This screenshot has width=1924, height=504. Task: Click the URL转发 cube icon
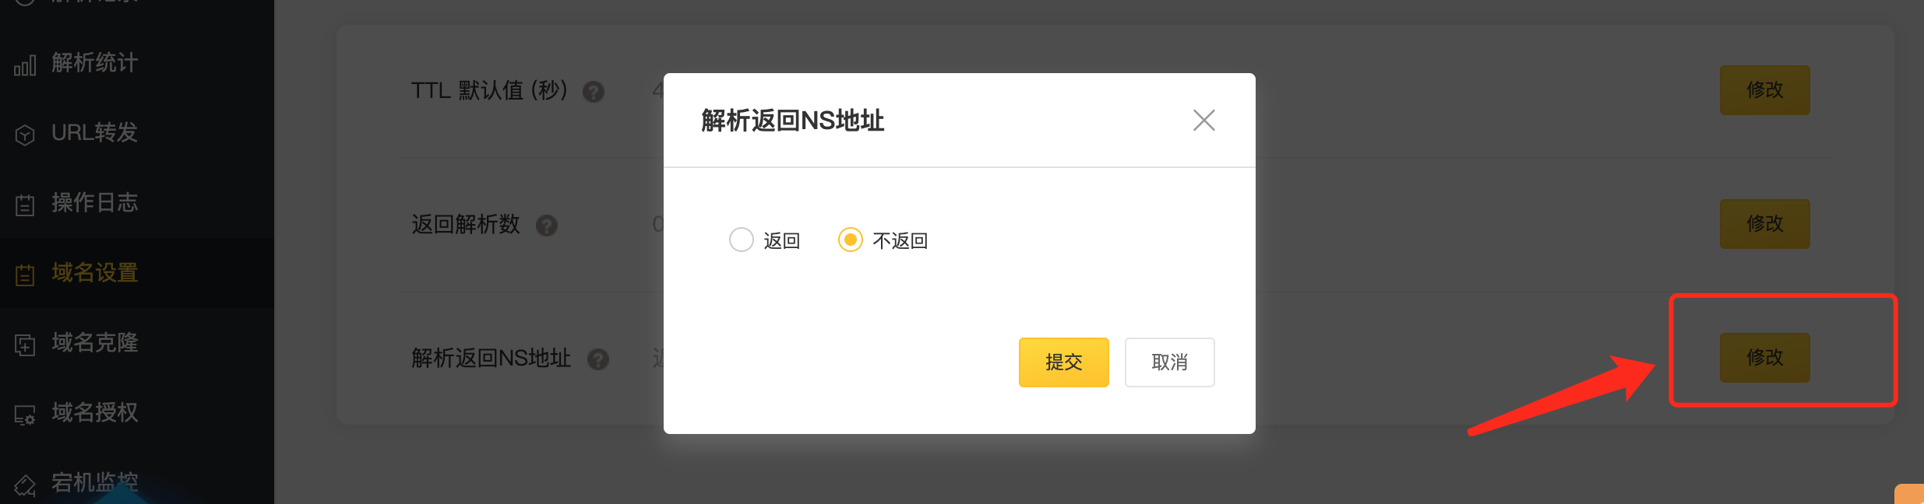coord(25,135)
